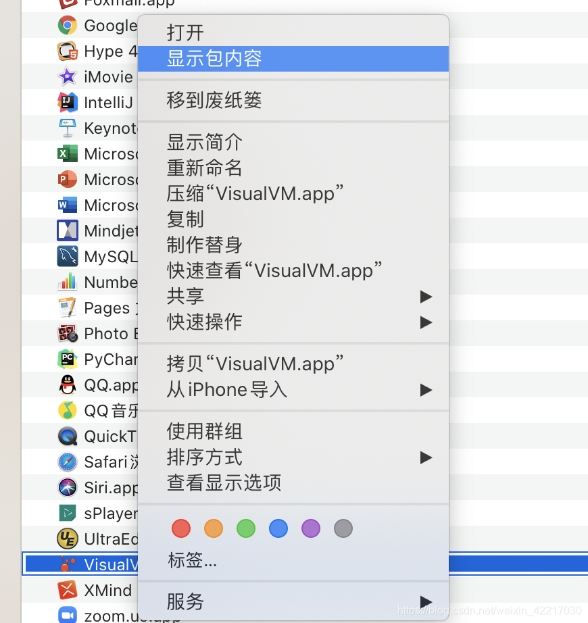Select 使用群组 in the context menu
The width and height of the screenshot is (588, 623).
(x=293, y=432)
